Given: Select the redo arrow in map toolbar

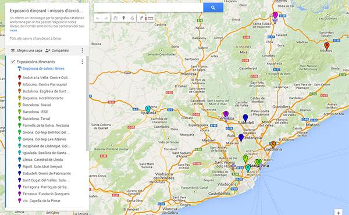Looking at the screenshot, I should pyautogui.click(x=106, y=18).
